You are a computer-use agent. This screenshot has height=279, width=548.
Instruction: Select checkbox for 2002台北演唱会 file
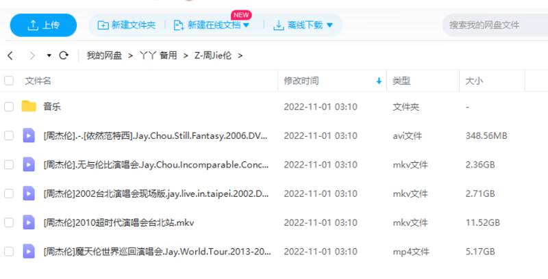pos(9,194)
